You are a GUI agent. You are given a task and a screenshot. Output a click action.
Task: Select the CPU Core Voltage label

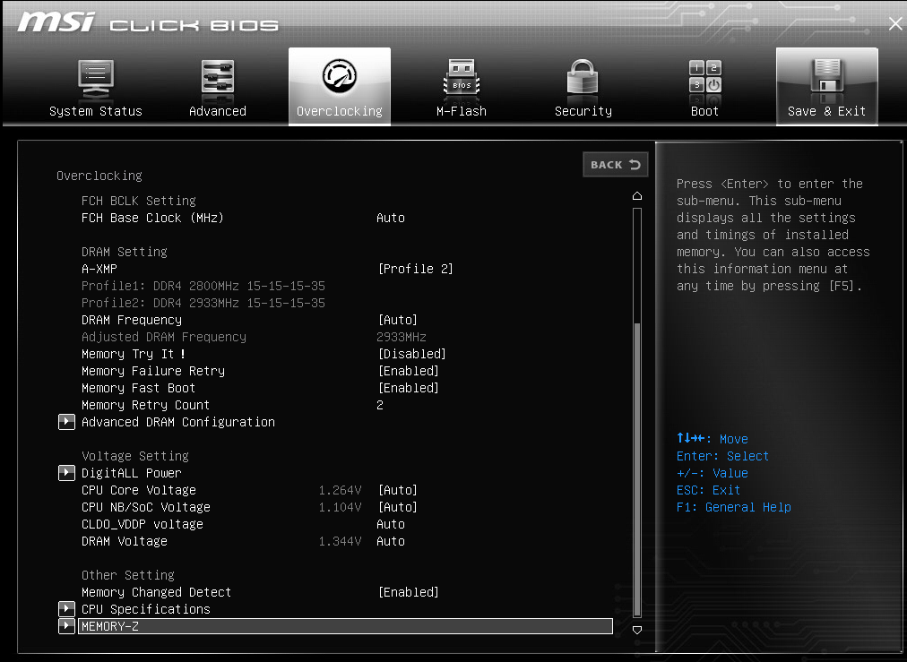click(x=139, y=490)
